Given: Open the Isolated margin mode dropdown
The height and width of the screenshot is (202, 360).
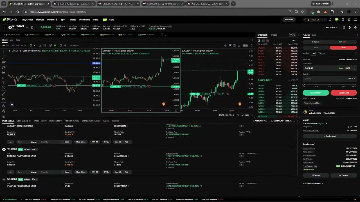Looking at the screenshot, I should [x=316, y=42].
